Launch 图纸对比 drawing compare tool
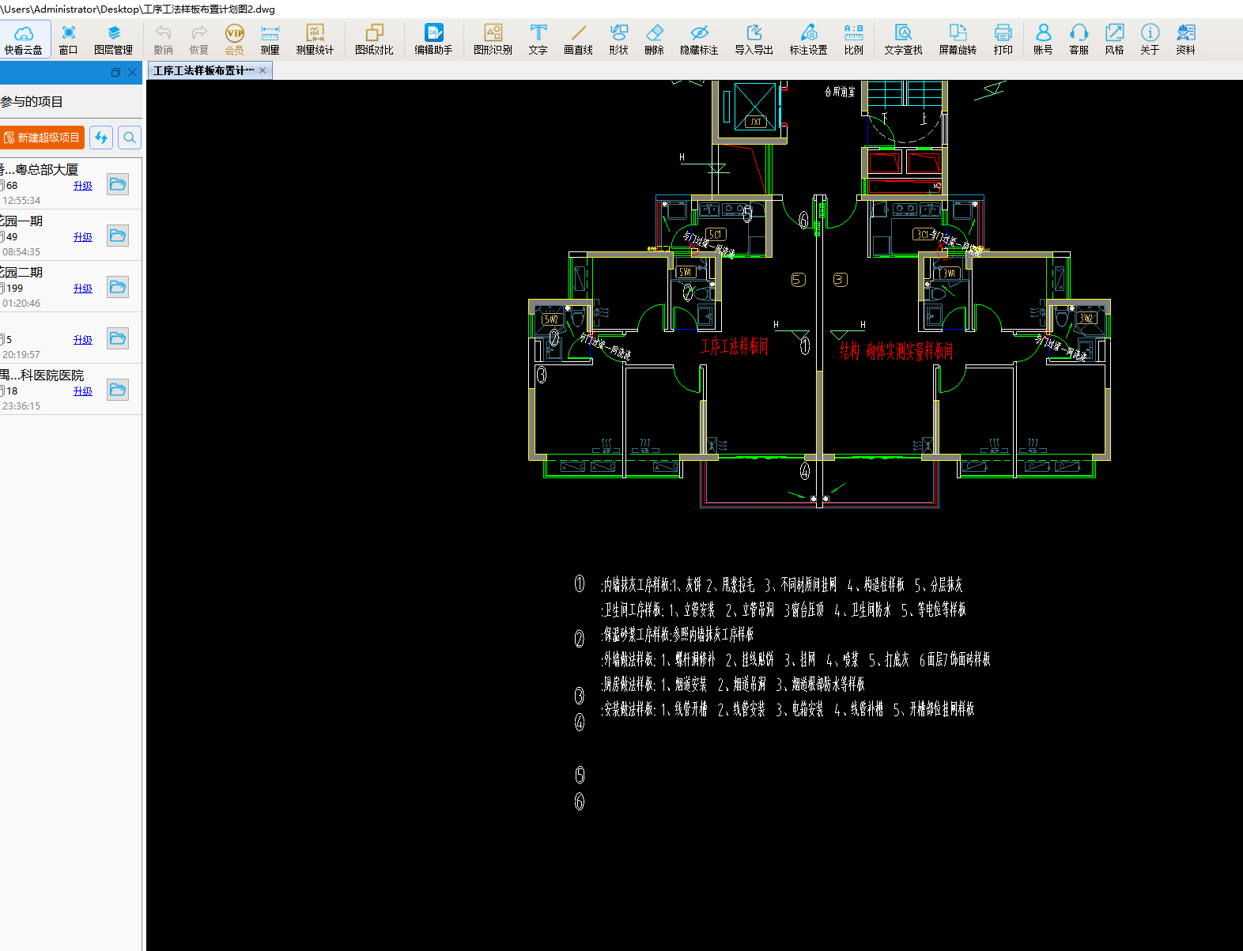Image resolution: width=1243 pixels, height=951 pixels. point(374,40)
